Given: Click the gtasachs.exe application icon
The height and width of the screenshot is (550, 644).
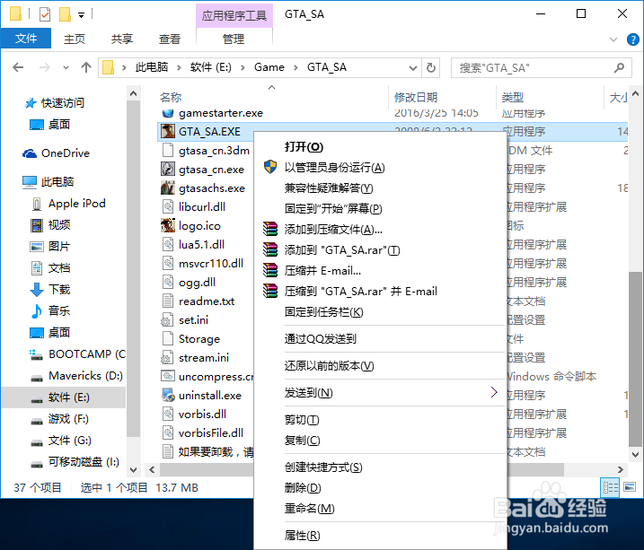Looking at the screenshot, I should (x=168, y=188).
